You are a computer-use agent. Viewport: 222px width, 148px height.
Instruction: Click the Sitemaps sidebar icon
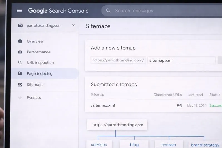[20, 85]
